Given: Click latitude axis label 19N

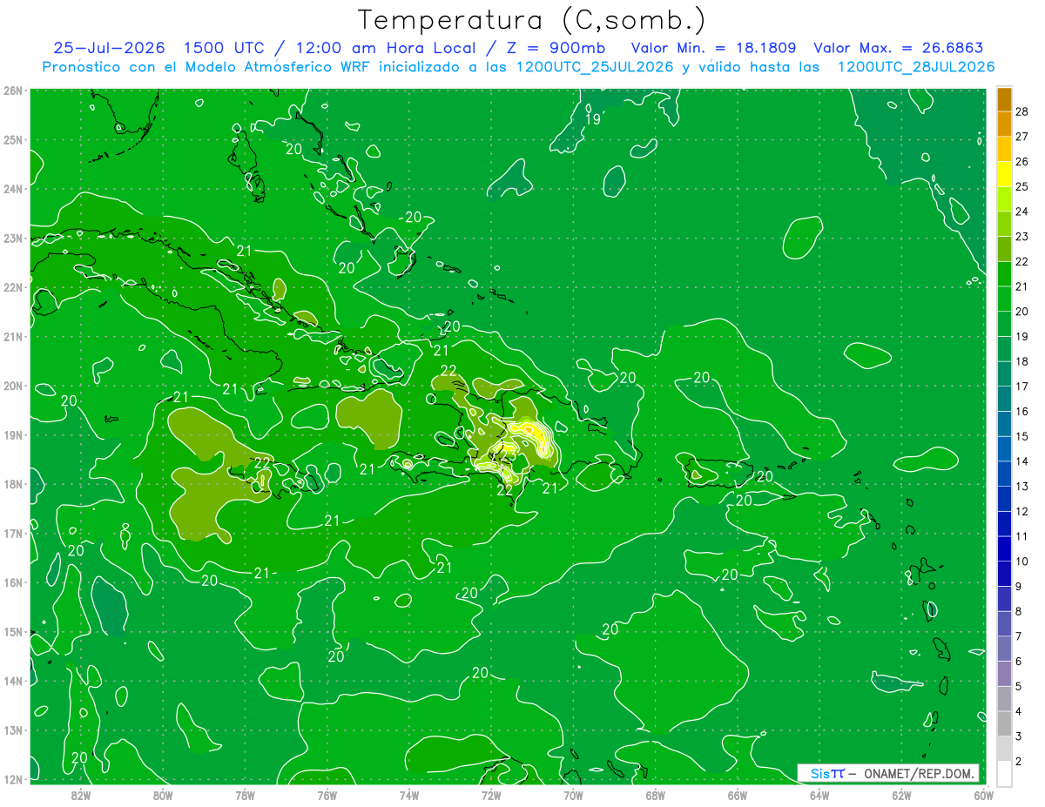Looking at the screenshot, I should pos(13,434).
